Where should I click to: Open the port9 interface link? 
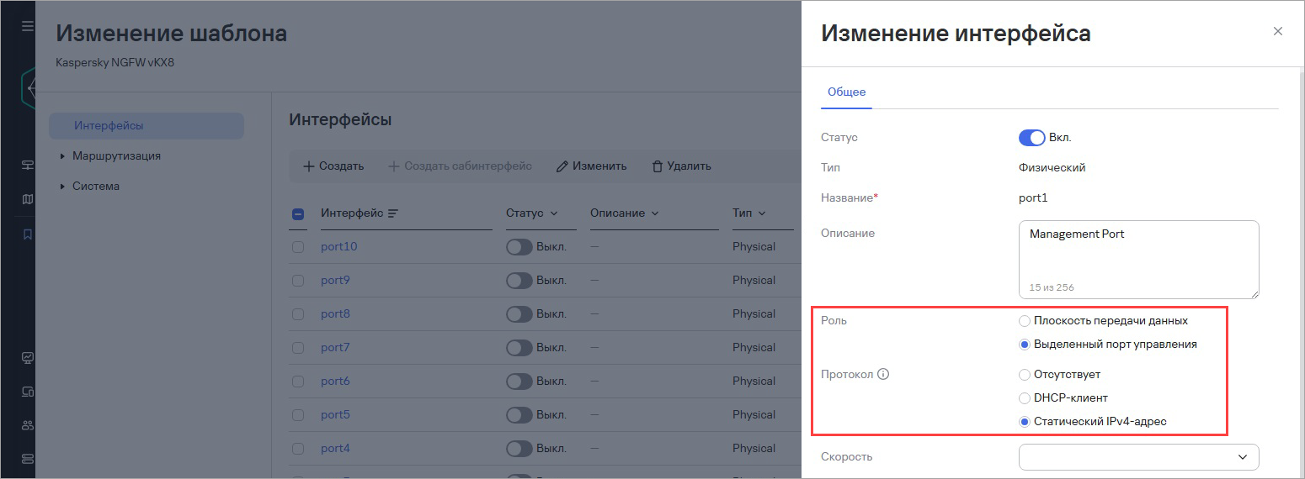pyautogui.click(x=335, y=281)
